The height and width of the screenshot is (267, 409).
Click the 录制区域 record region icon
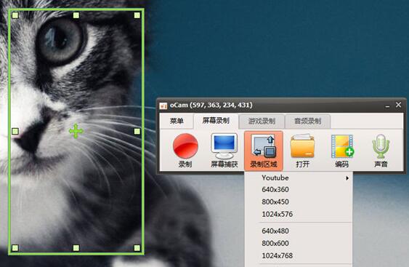click(264, 151)
